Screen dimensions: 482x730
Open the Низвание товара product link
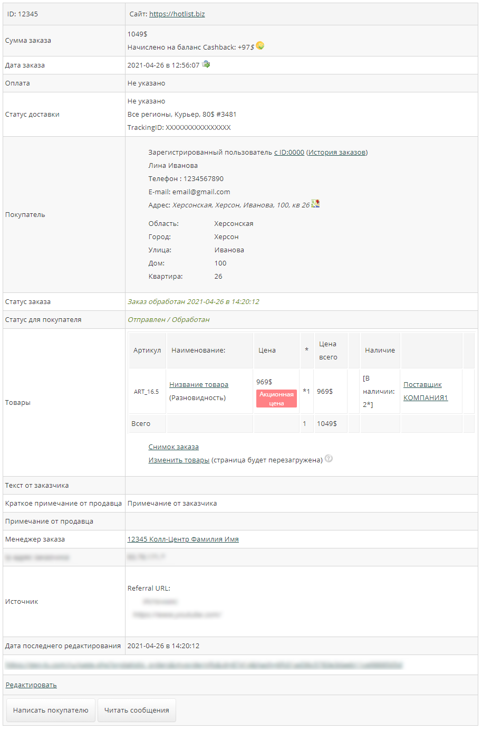[x=199, y=385]
